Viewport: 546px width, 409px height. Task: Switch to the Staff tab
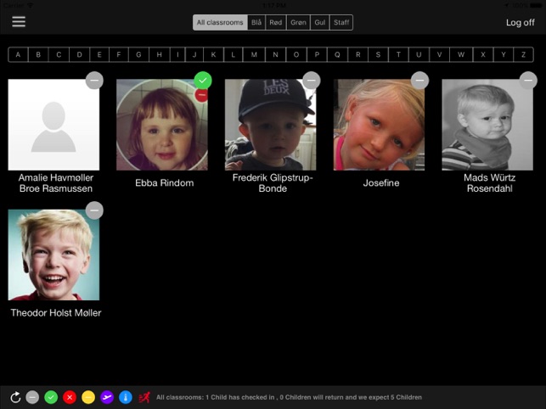pyautogui.click(x=341, y=23)
